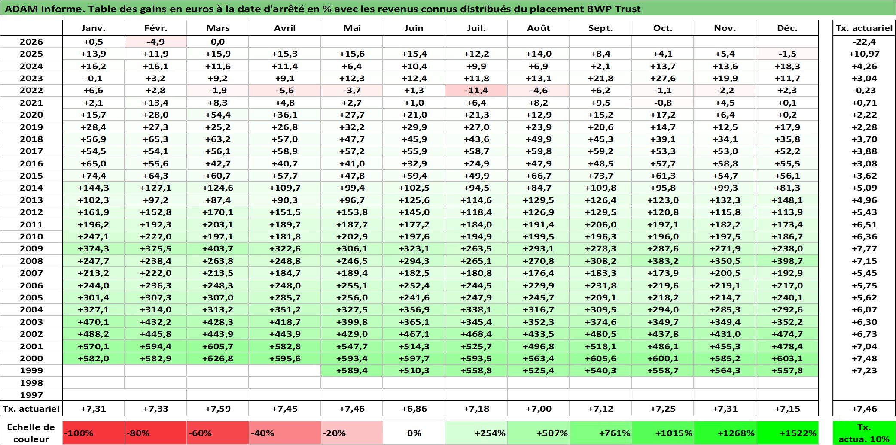Click the -22,4 actuarial rate for 2026
Viewport: 896px width, 445px height.
click(x=864, y=42)
